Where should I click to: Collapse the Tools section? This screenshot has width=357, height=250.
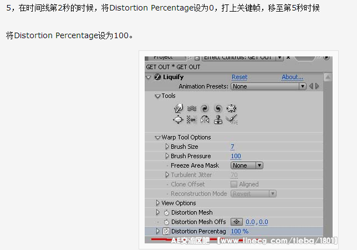pyautogui.click(x=157, y=96)
